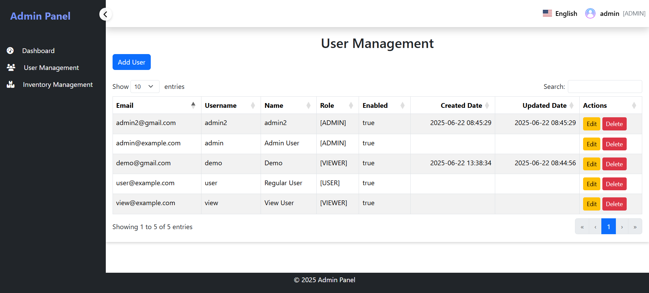Sort table by Role column arrows
The height and width of the screenshot is (293, 649).
(351, 105)
